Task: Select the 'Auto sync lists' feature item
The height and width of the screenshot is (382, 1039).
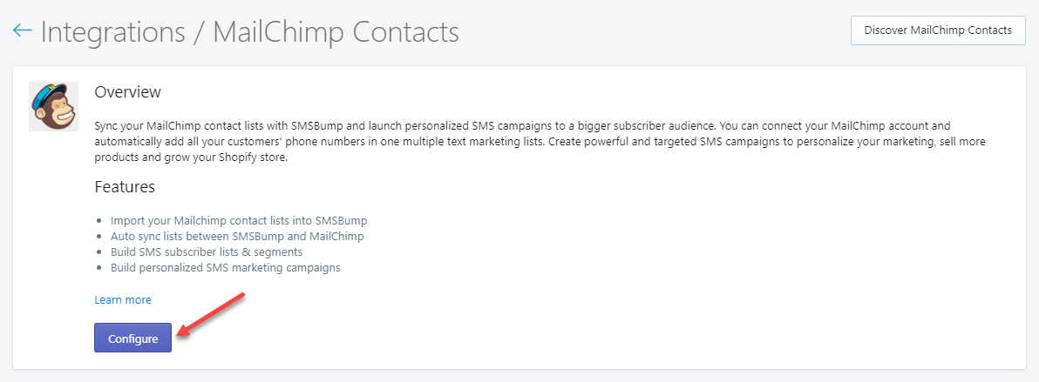Action: coord(237,236)
